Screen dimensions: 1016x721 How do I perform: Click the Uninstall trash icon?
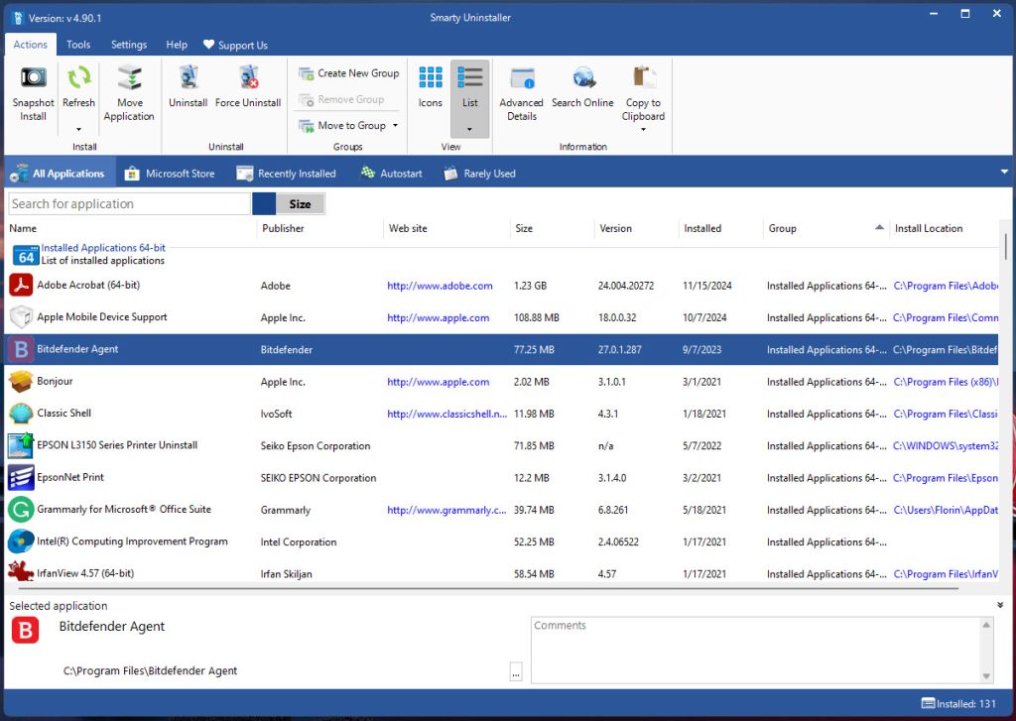pos(188,77)
